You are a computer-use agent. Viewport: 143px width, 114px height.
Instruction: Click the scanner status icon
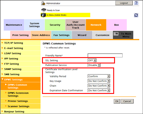click(43, 10)
